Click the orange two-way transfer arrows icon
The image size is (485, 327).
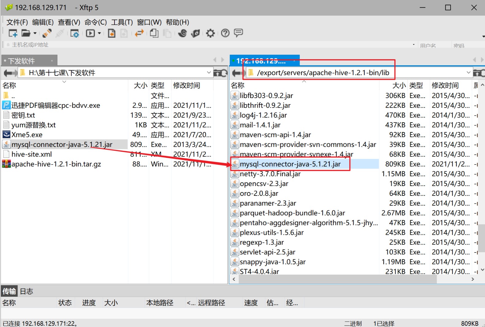pos(139,33)
